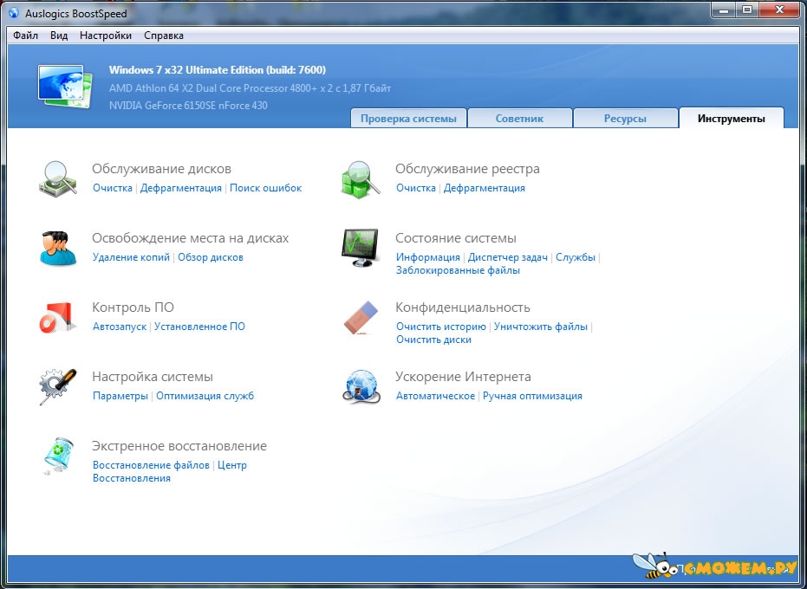This screenshot has width=807, height=589.
Task: Click Очистка under Обслуживание дисков
Action: click(113, 188)
